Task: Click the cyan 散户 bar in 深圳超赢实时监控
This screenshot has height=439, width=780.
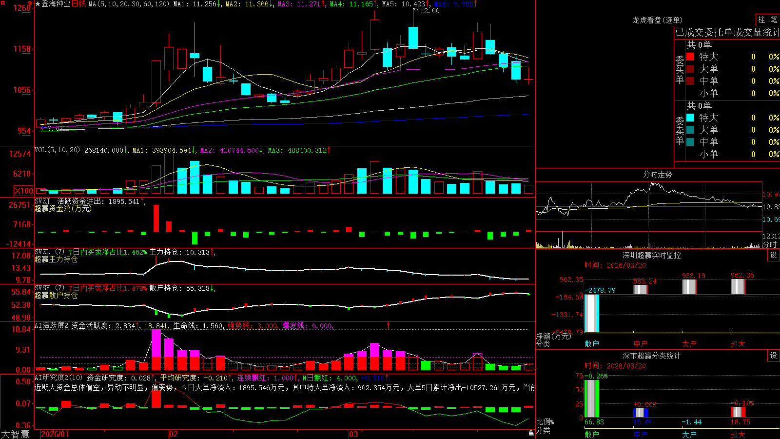Action: (x=592, y=313)
